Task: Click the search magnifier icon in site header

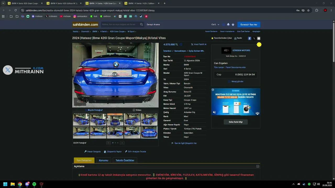Action: (141, 25)
